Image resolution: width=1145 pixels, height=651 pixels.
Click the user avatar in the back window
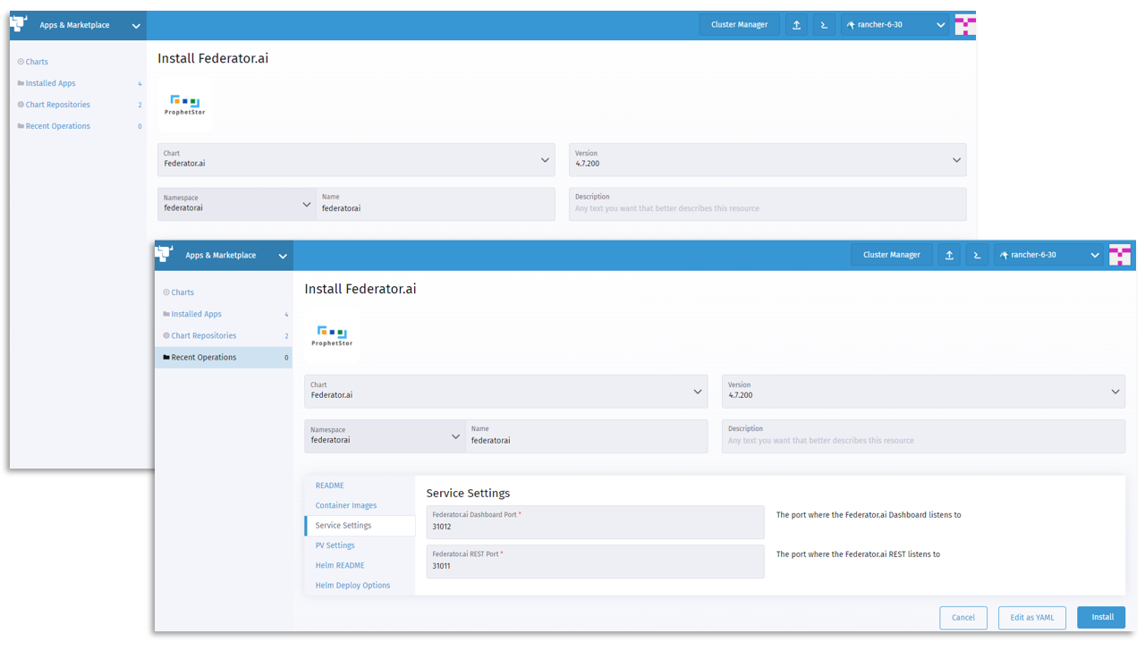964,25
